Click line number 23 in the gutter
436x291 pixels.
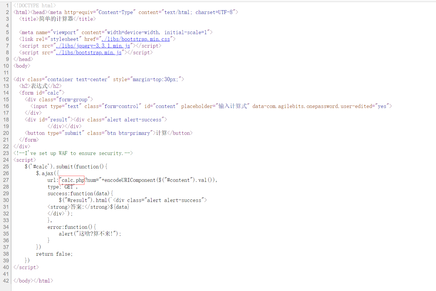[6, 153]
